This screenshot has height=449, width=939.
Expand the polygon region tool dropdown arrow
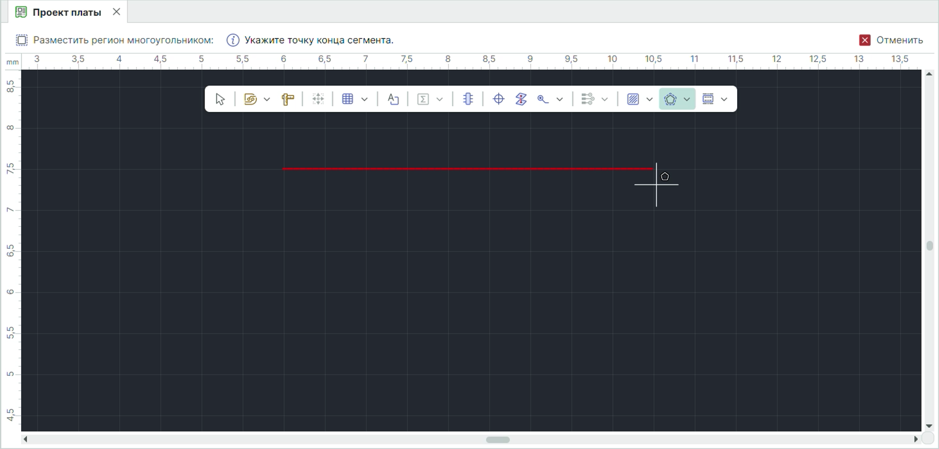(x=687, y=100)
